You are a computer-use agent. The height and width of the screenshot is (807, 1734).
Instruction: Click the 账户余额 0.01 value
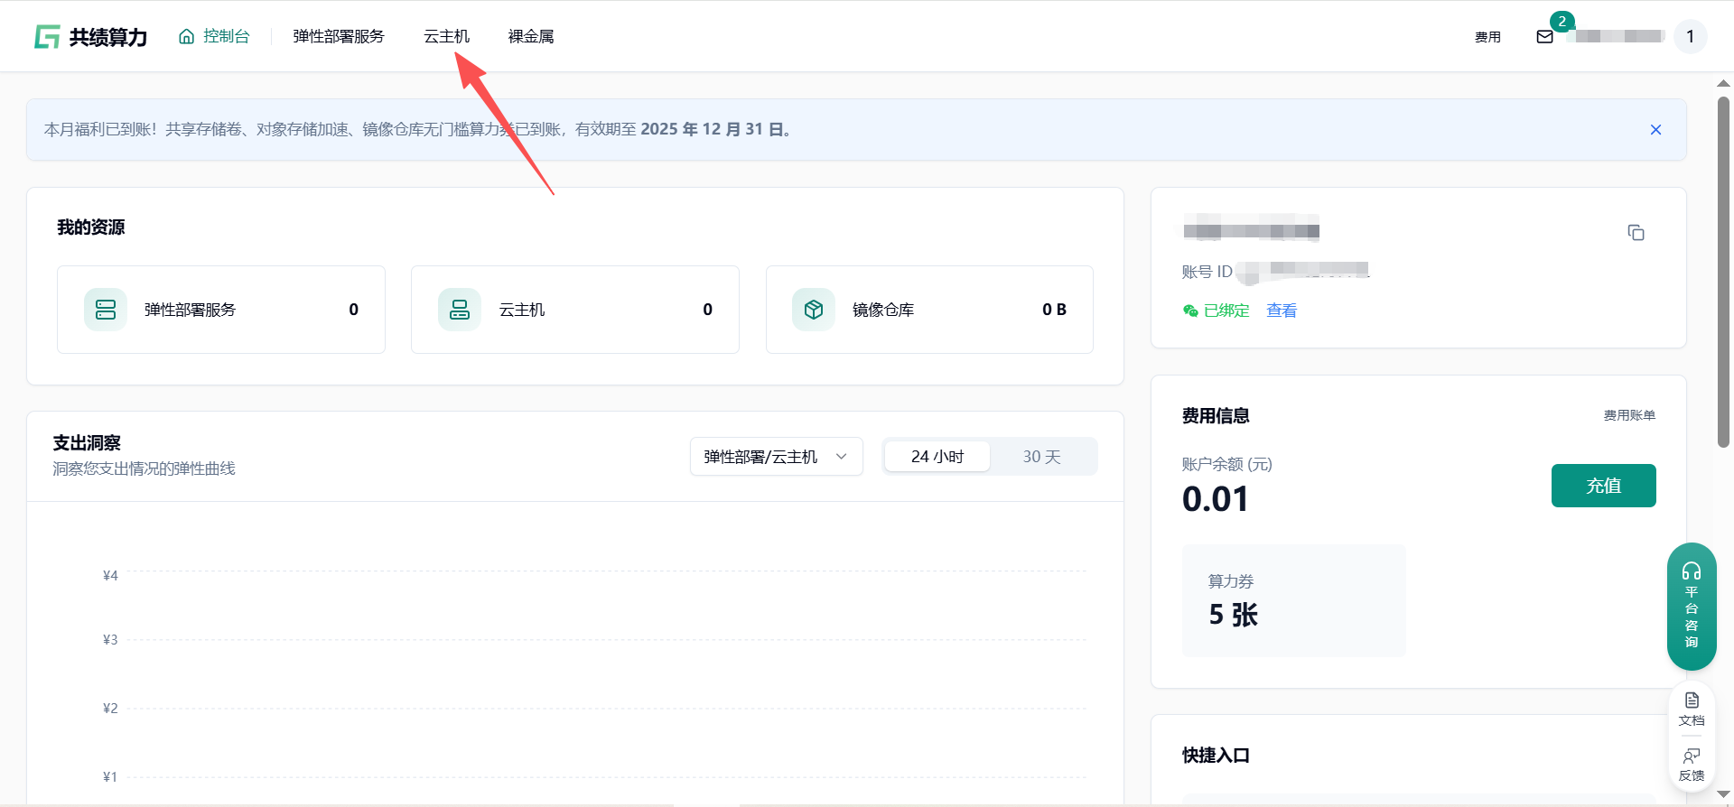[1216, 499]
